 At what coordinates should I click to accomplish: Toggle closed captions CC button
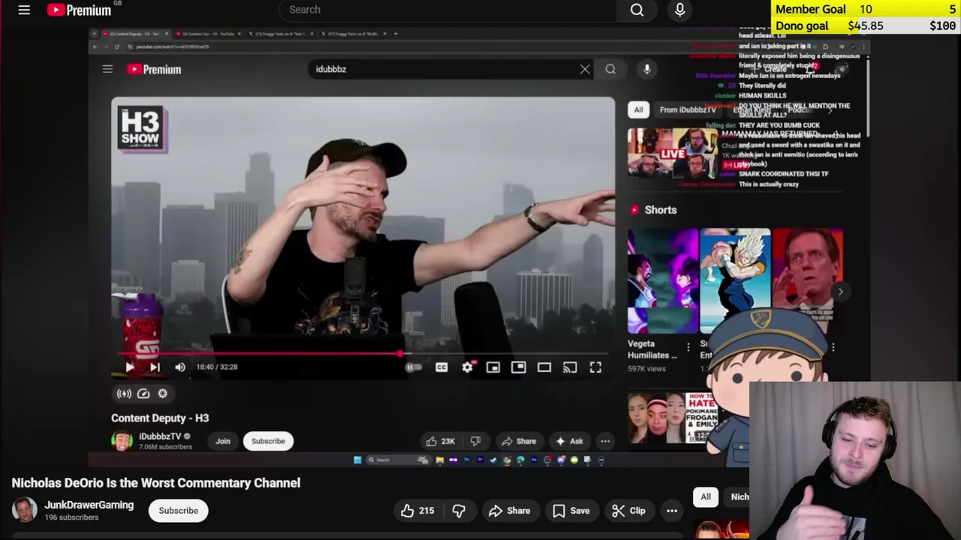[441, 367]
